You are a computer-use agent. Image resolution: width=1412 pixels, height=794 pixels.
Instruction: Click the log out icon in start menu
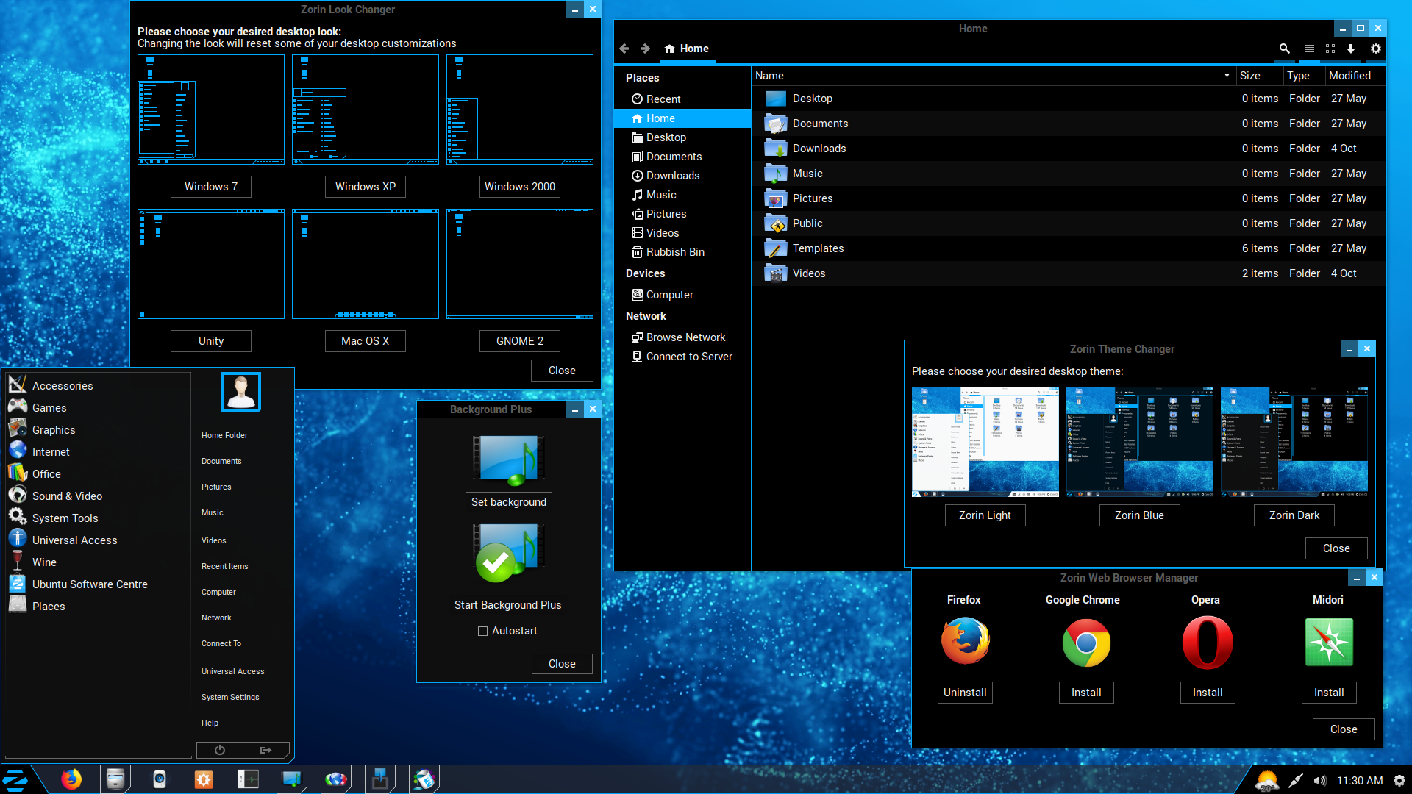(x=265, y=750)
